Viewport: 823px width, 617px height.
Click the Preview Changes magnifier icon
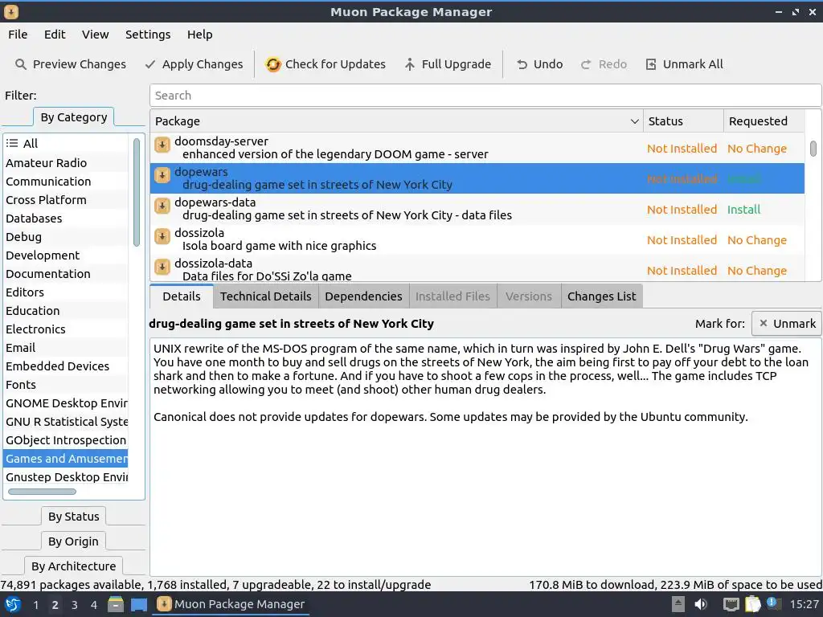(20, 64)
